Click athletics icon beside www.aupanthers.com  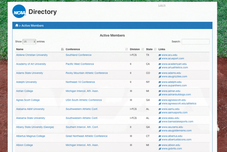click(160, 85)
